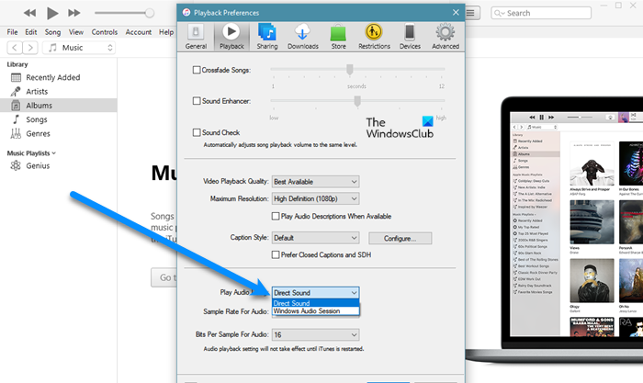Click the fast-forward button in iTunes
The width and height of the screenshot is (643, 383).
pos(74,13)
